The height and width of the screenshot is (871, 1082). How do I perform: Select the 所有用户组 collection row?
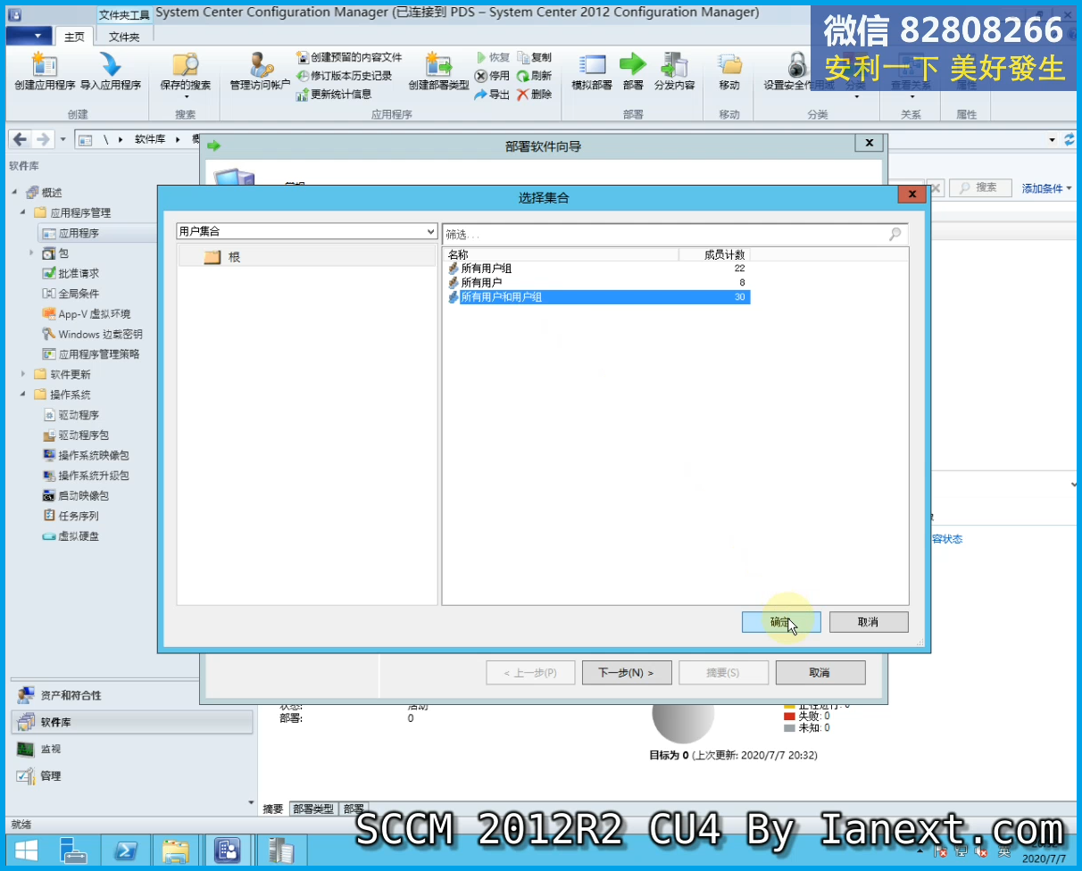coord(597,269)
